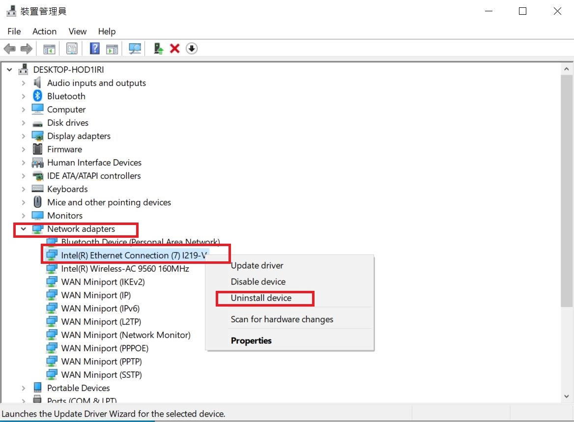Click the Properties toolbar icon
The image size is (574, 422).
[x=72, y=49]
